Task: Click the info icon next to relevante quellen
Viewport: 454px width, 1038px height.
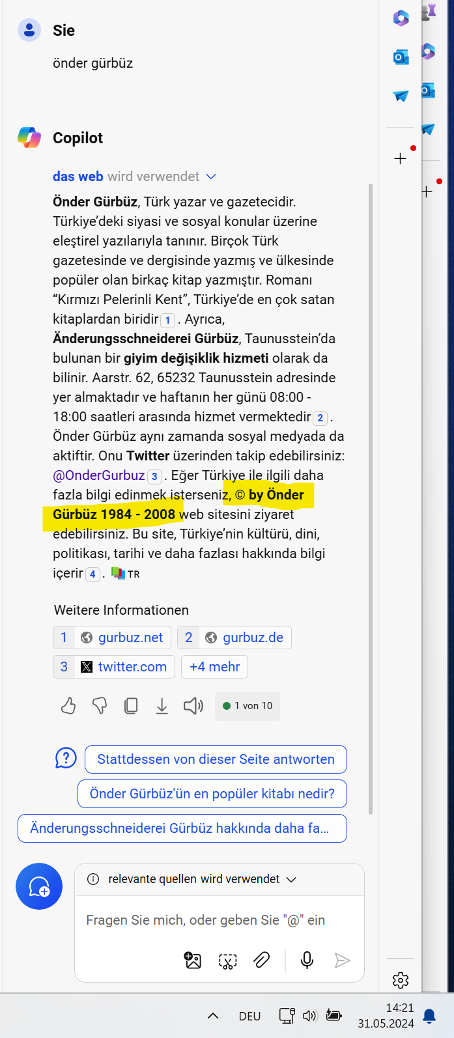Action: (93, 879)
